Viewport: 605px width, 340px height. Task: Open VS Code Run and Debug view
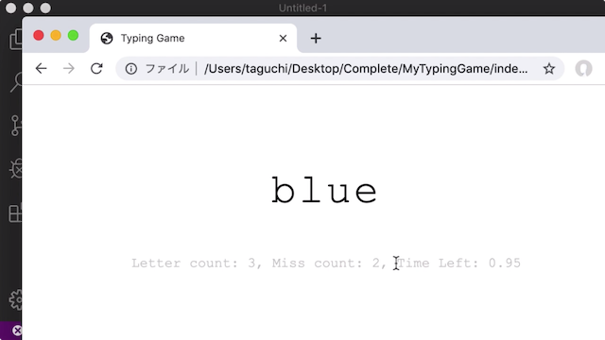[16, 168]
